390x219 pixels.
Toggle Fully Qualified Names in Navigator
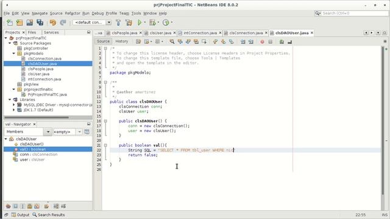click(46, 206)
